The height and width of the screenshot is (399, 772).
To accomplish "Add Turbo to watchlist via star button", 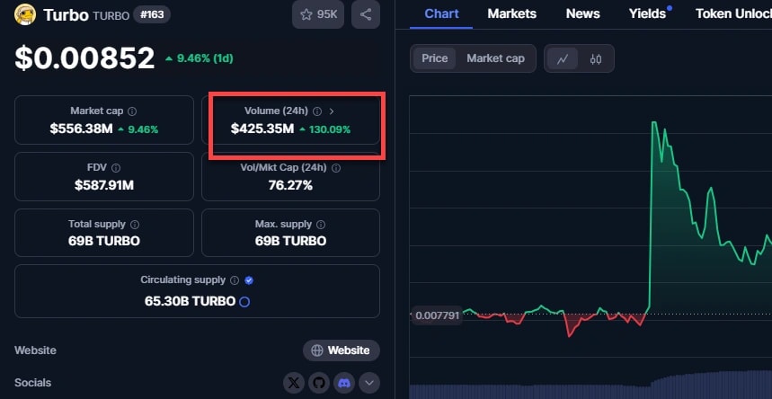I will pyautogui.click(x=317, y=14).
